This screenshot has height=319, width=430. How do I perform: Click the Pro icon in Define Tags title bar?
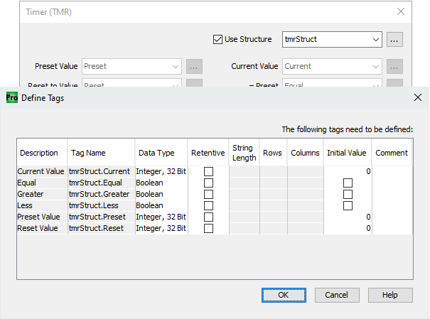(x=11, y=98)
